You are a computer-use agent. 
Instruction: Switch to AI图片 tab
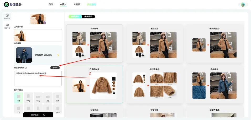click(x=63, y=4)
